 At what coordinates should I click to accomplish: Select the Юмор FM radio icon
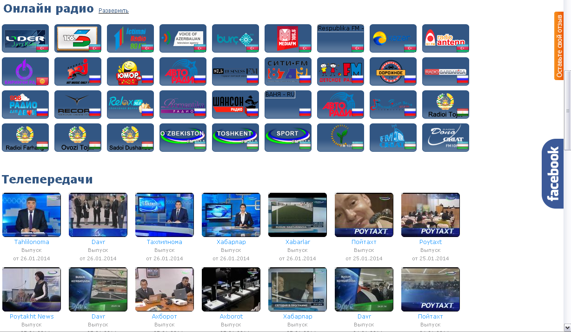130,72
